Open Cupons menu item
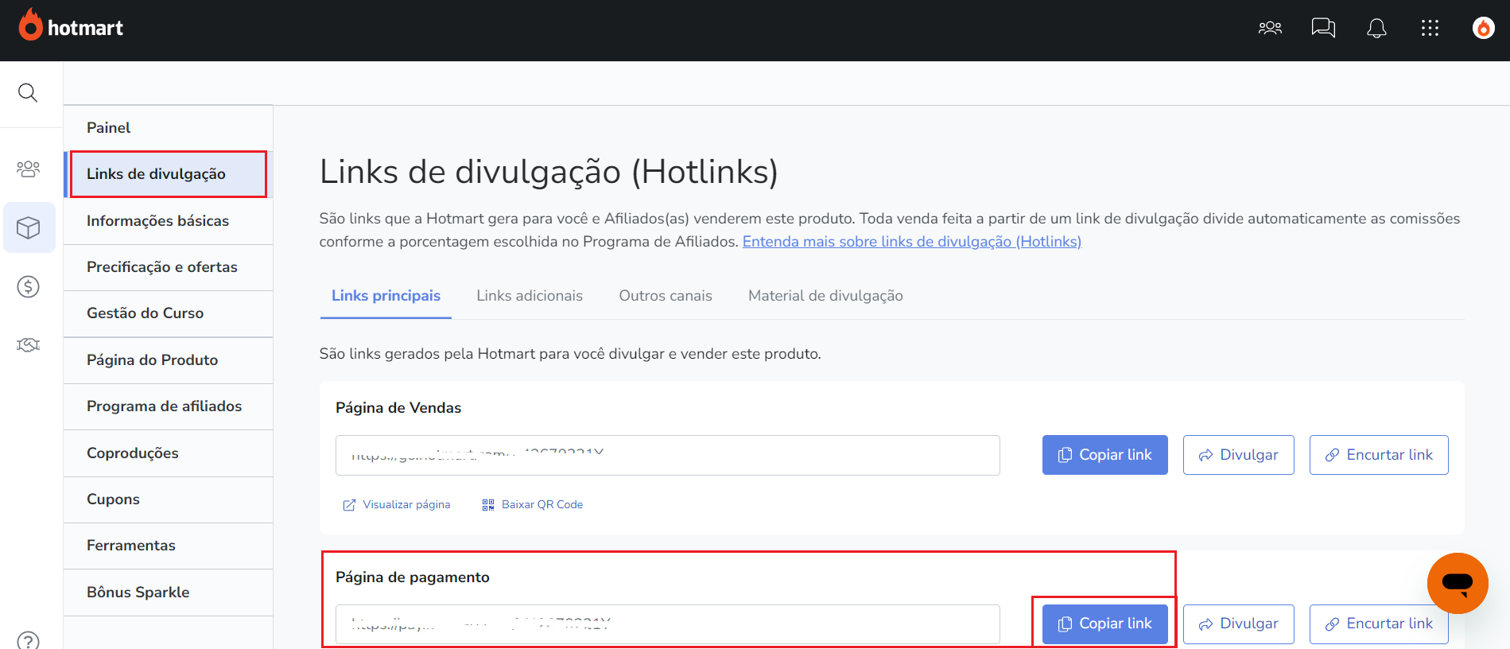The height and width of the screenshot is (649, 1510). tap(169, 499)
